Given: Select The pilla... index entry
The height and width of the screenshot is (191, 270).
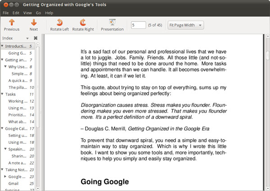Looking at the screenshot, I should (x=18, y=87).
